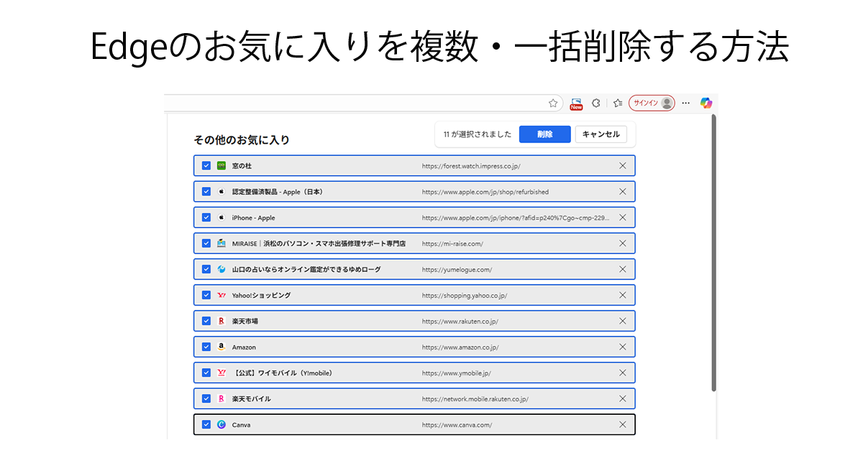Click the キャンセル button
Viewport: 863px width, 453px height.
coord(601,134)
